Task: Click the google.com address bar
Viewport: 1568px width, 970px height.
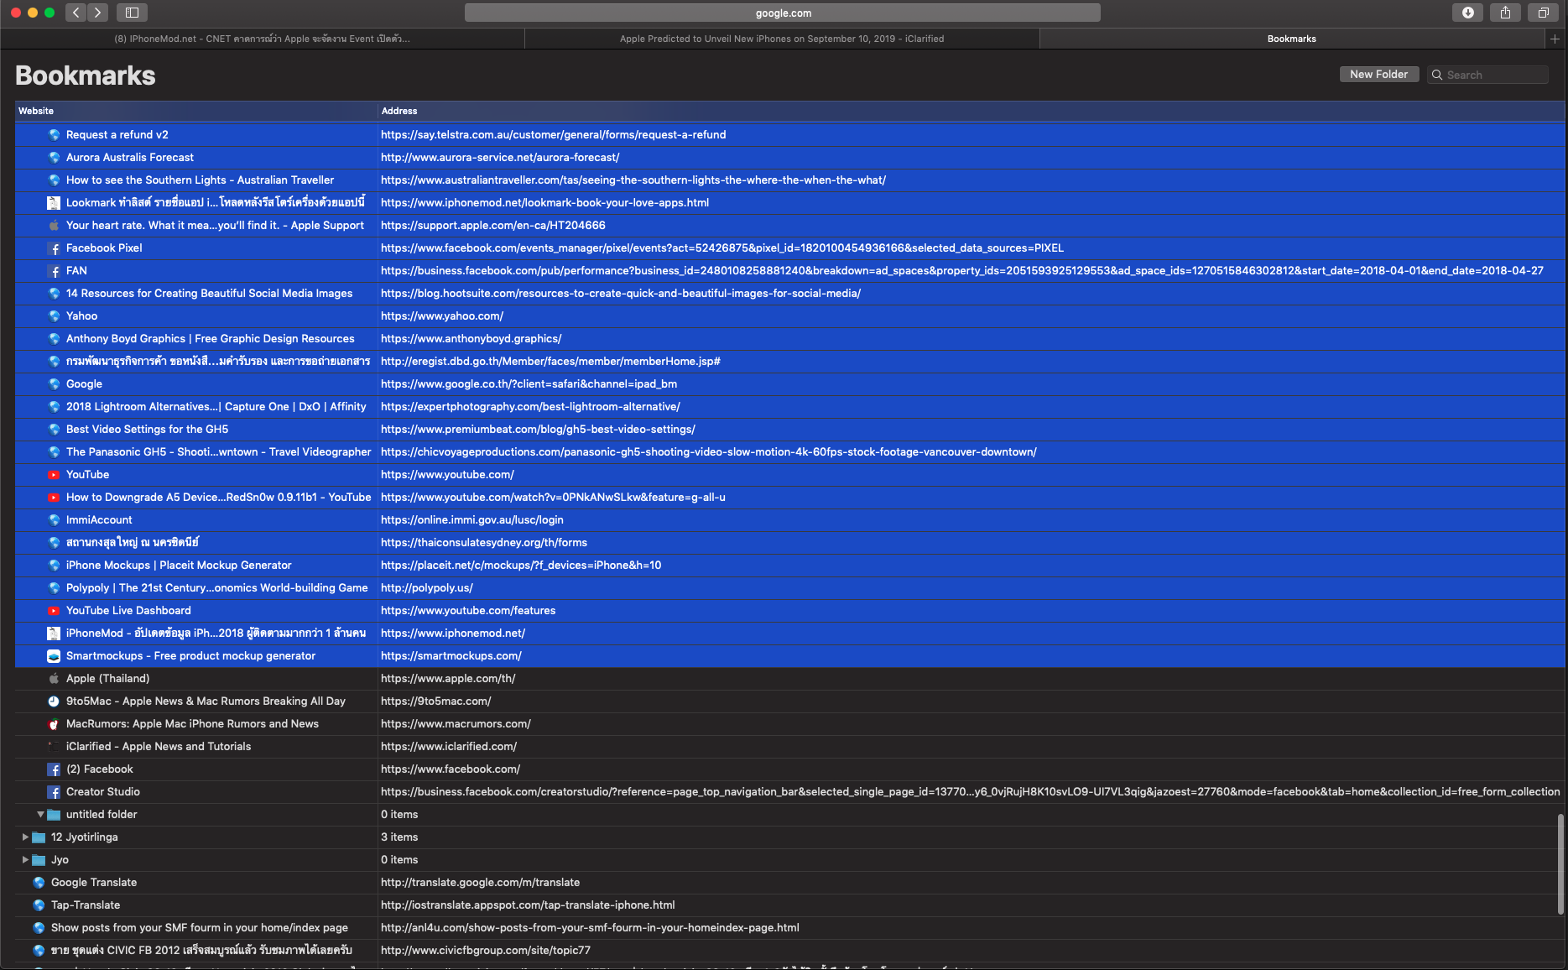Action: [782, 13]
